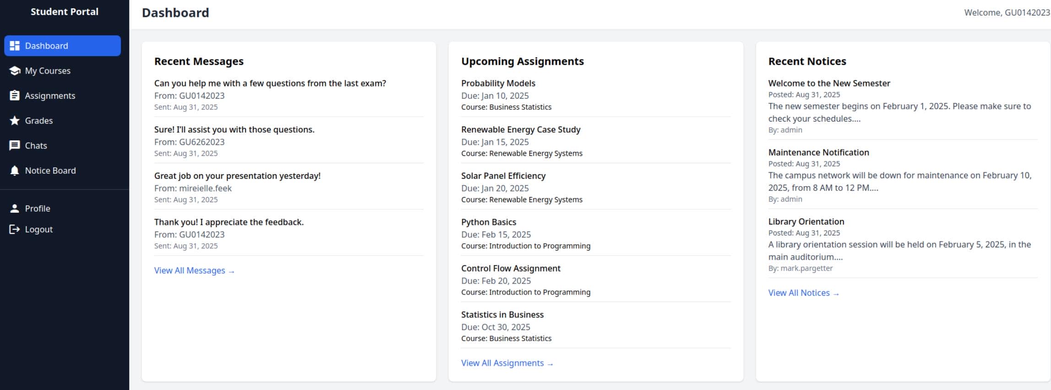Go to the Notice Board page
The width and height of the screenshot is (1051, 390).
pos(50,171)
